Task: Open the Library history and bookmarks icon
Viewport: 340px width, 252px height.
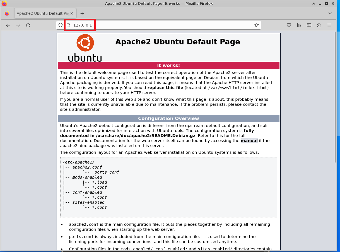Action: [299, 25]
